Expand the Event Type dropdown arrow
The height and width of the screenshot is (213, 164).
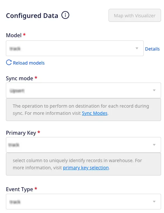[x=154, y=202]
